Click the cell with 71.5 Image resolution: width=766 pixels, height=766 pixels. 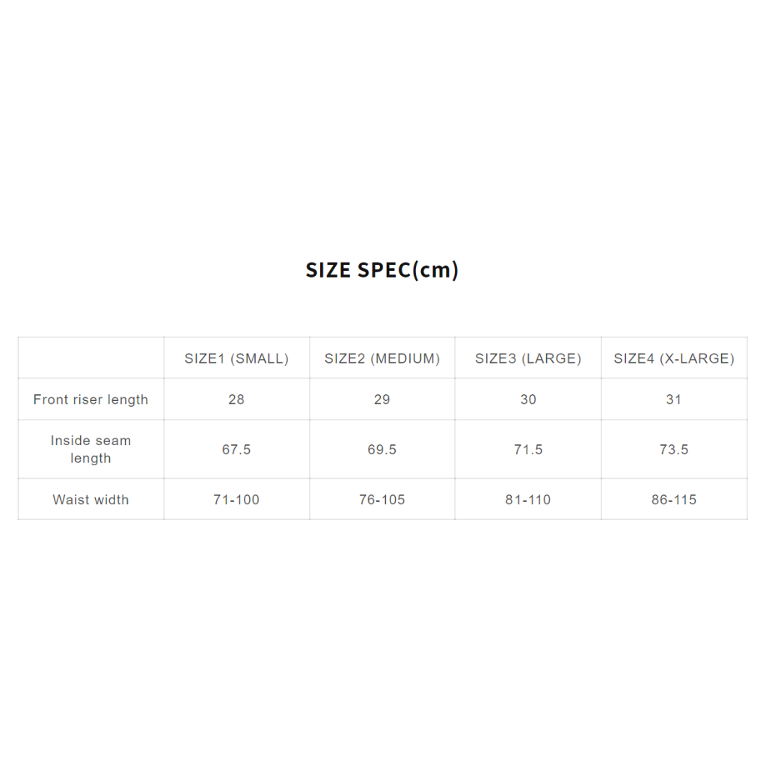pos(528,450)
